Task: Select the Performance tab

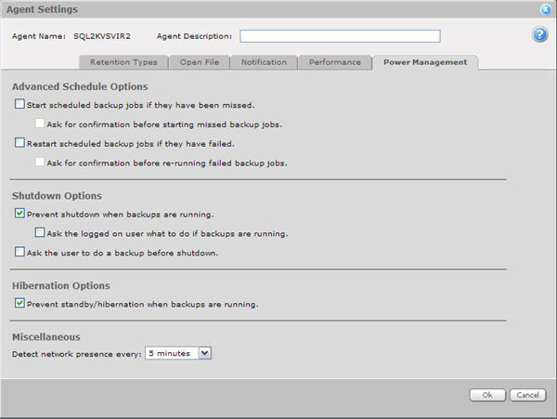Action: click(x=334, y=62)
